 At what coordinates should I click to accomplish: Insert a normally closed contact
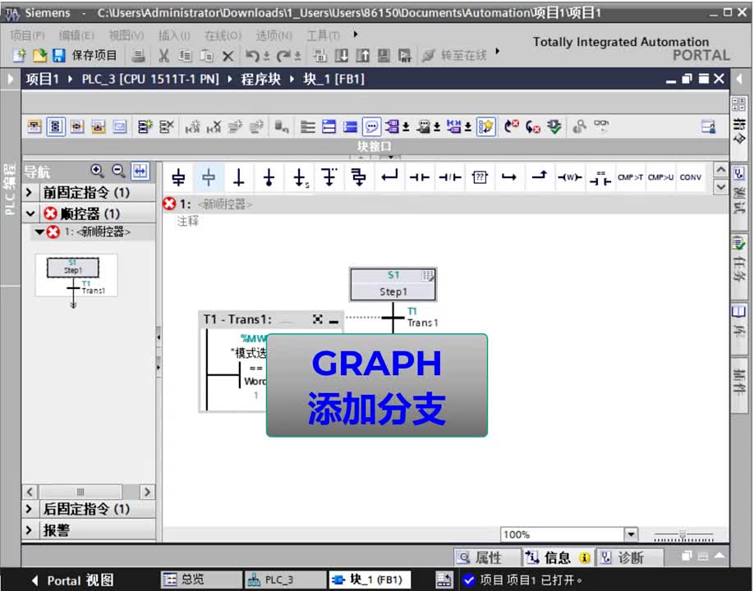point(449,178)
